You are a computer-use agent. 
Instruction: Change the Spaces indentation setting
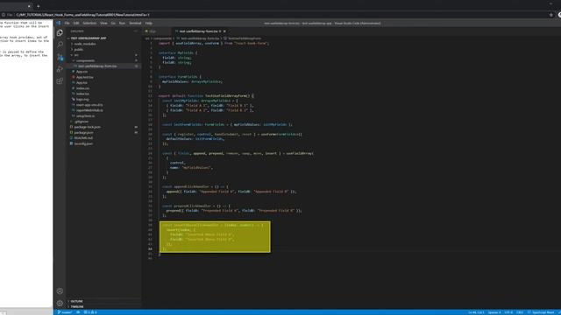494,312
